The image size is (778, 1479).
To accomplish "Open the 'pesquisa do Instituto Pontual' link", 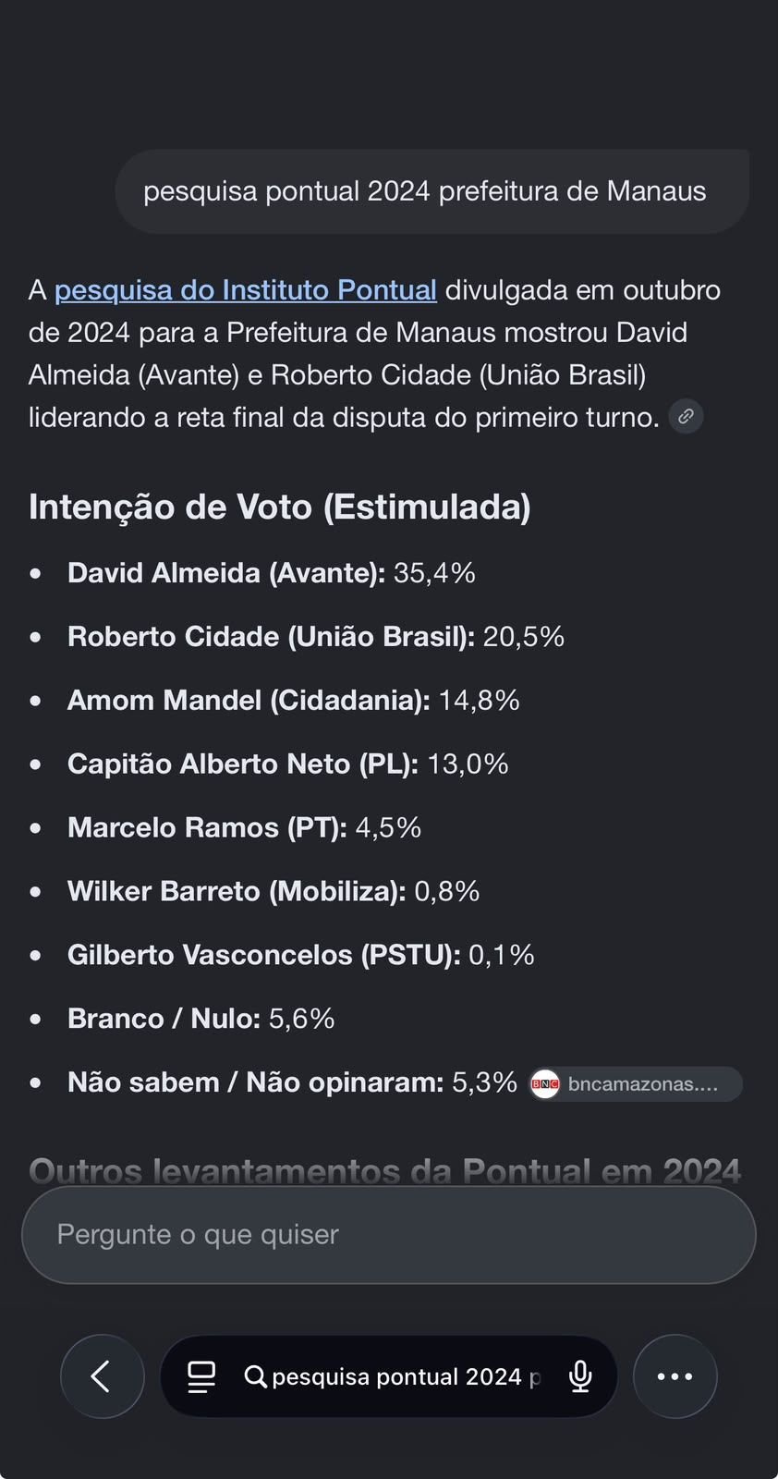I will pyautogui.click(x=246, y=290).
